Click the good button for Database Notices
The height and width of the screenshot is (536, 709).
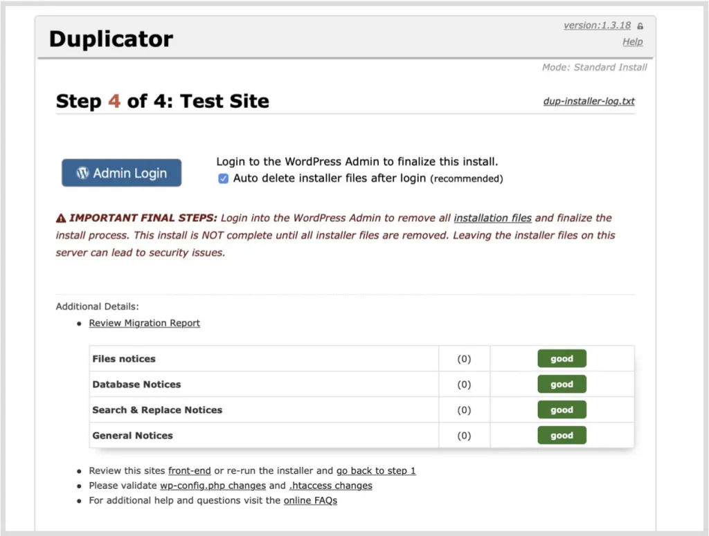[562, 384]
